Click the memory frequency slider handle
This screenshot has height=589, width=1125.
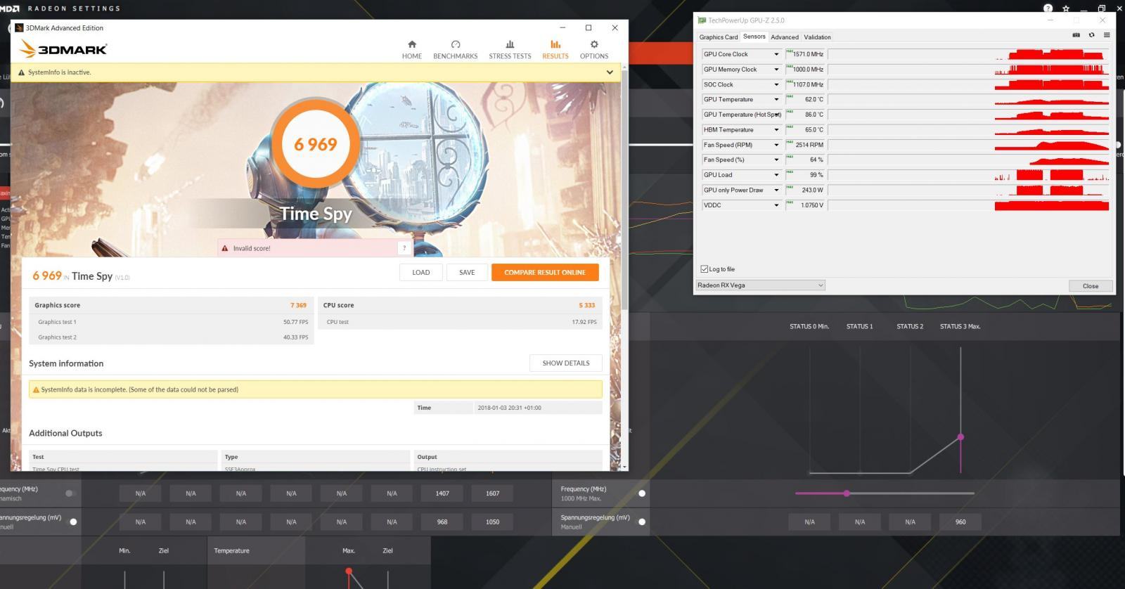[x=847, y=493]
